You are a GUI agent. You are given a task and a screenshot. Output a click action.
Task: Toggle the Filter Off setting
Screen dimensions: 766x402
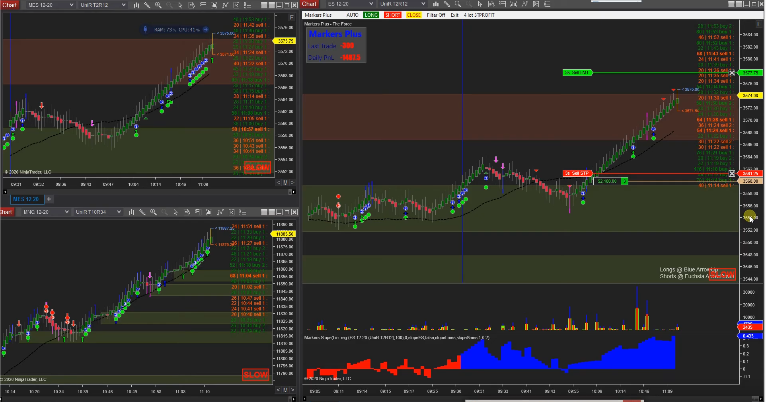coord(436,15)
